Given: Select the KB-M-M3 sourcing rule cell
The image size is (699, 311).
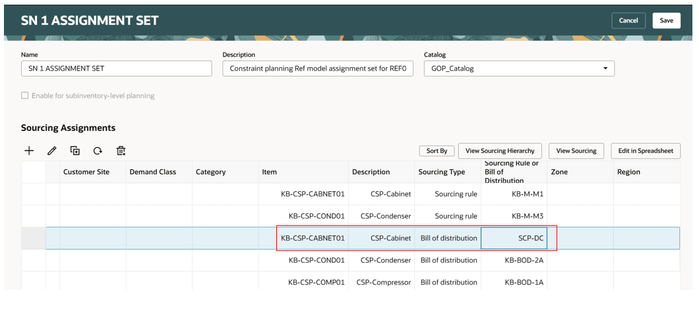Looking at the screenshot, I should coord(514,216).
